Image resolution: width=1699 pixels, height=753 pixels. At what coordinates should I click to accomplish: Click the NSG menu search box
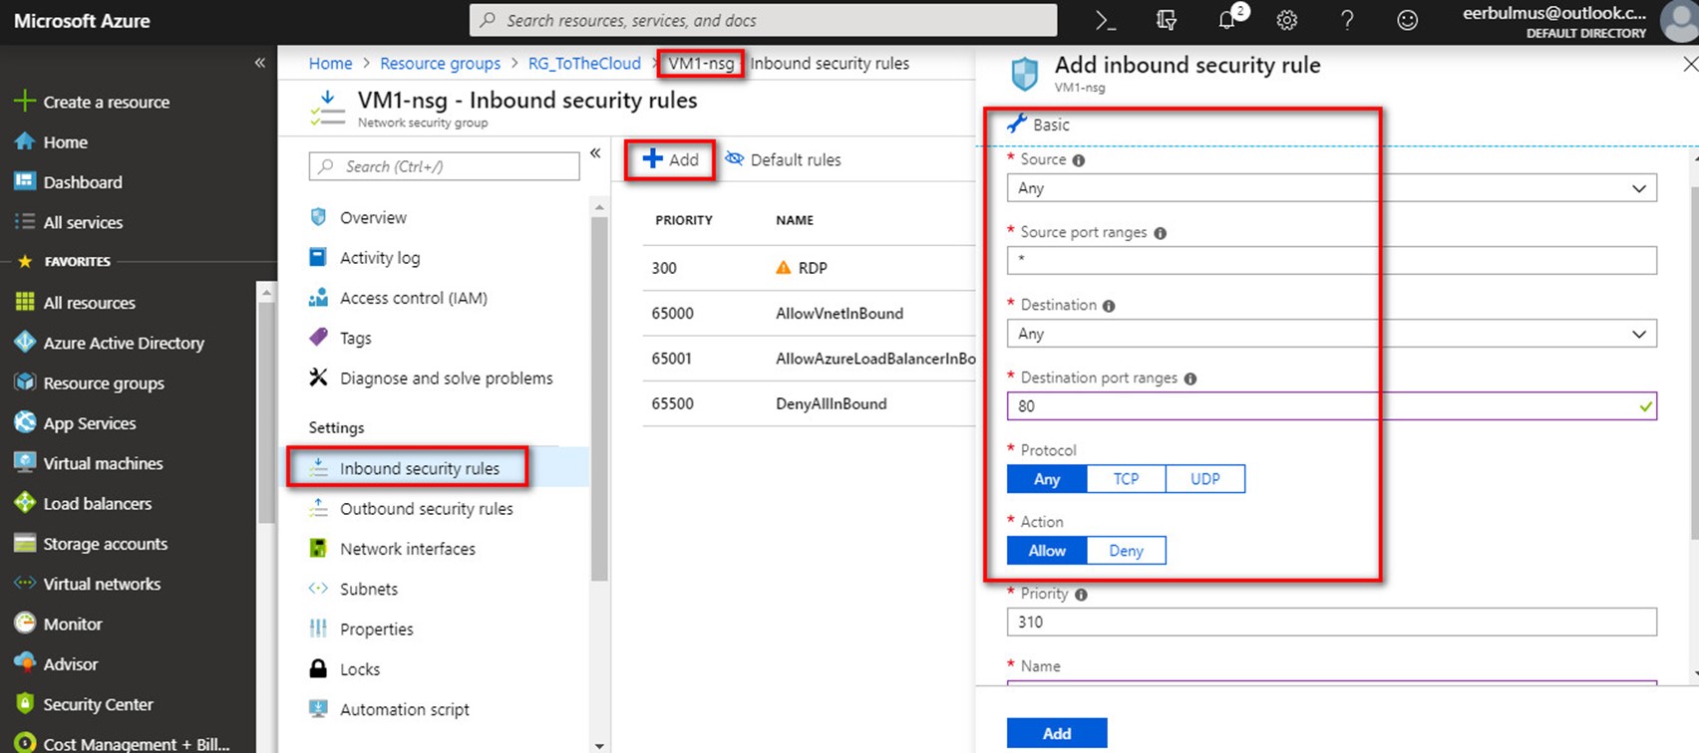[444, 166]
